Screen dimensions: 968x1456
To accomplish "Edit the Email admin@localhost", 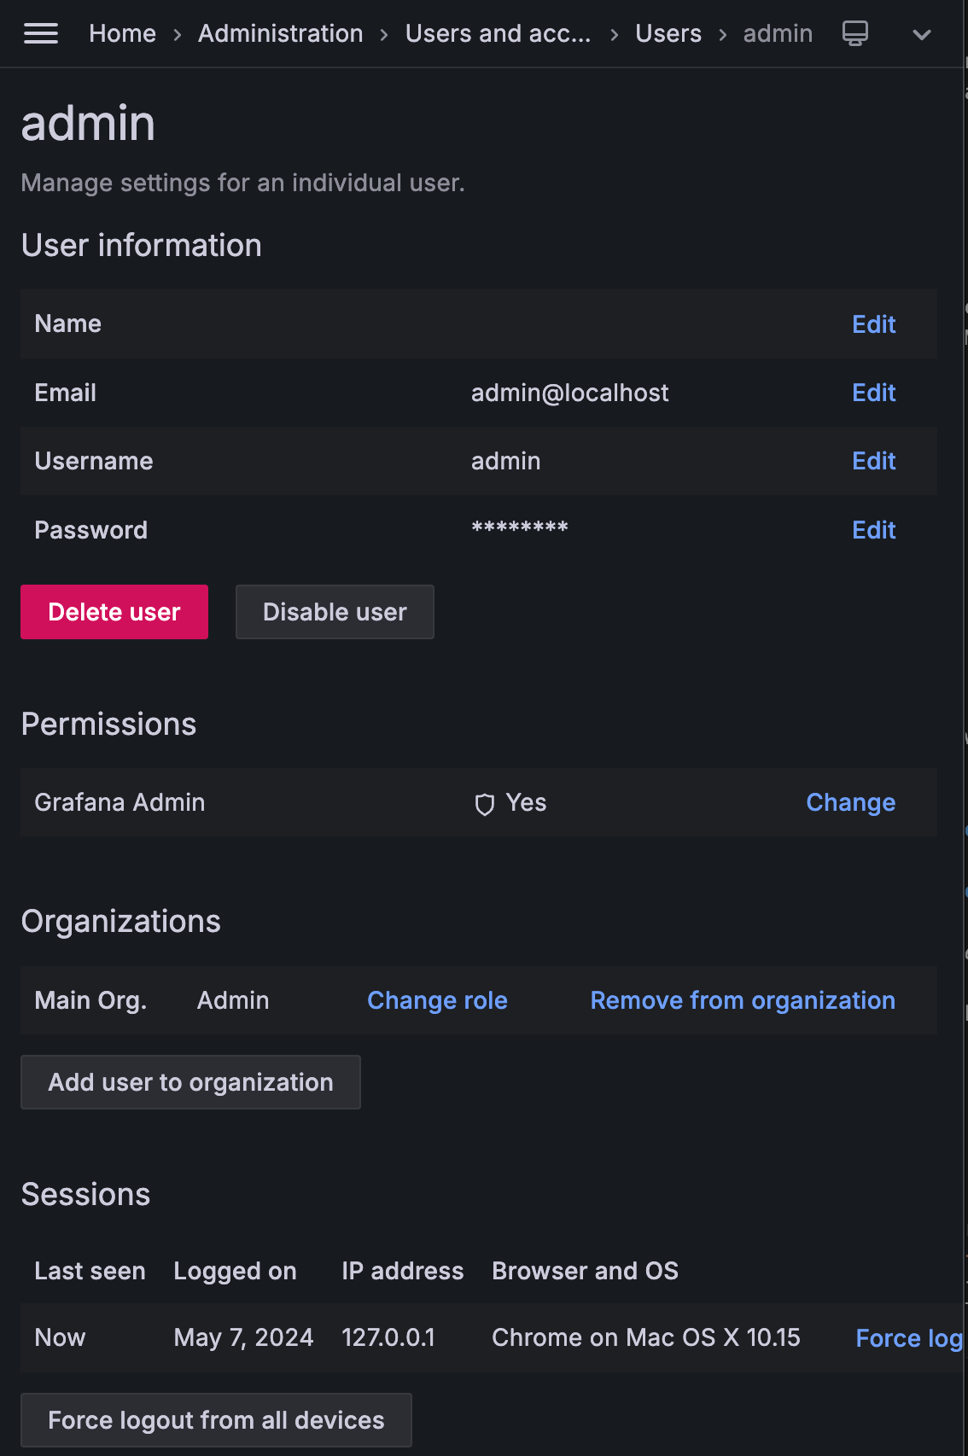I will click(x=873, y=393).
